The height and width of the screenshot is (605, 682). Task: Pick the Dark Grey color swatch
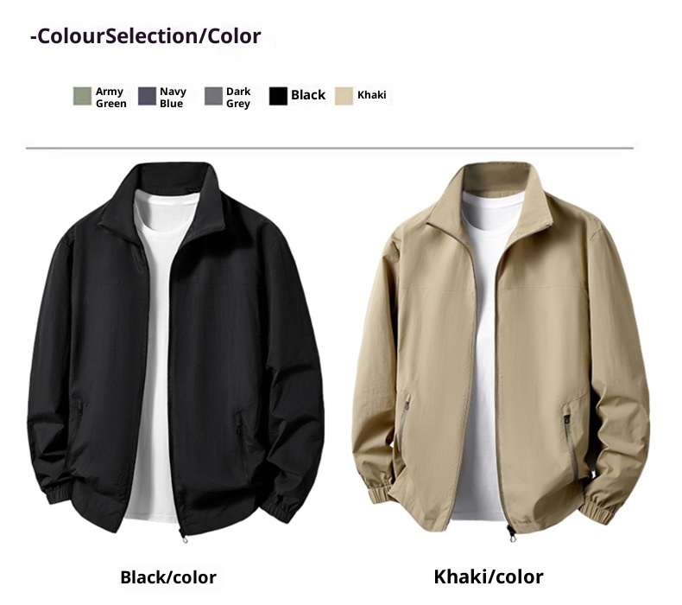coord(213,96)
